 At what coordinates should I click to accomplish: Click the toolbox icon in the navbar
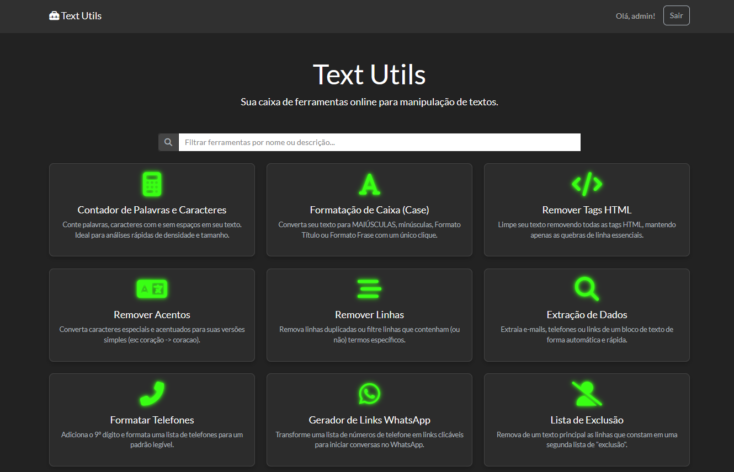[x=54, y=16]
